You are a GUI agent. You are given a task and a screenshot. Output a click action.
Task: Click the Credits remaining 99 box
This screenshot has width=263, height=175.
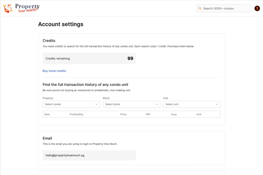coord(89,59)
